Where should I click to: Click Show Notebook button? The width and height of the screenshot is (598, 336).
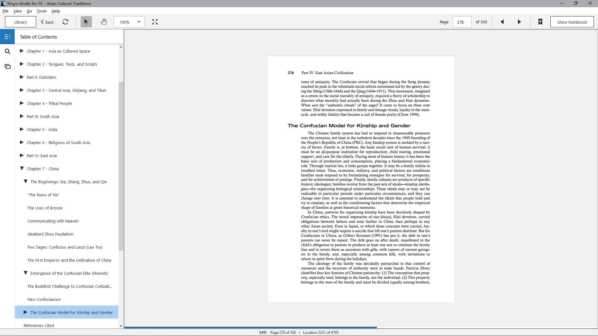pos(572,22)
